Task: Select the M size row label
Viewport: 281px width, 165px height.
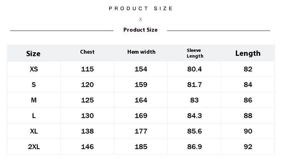Action: (34, 100)
